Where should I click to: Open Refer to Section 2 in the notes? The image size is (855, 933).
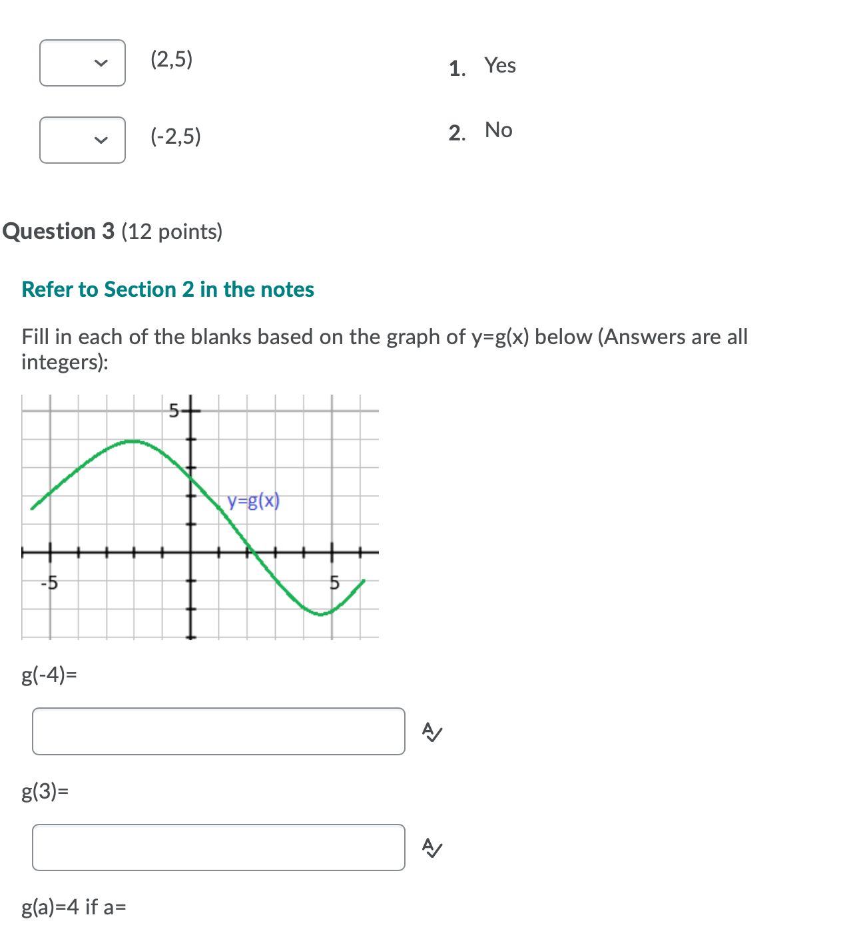pos(168,289)
